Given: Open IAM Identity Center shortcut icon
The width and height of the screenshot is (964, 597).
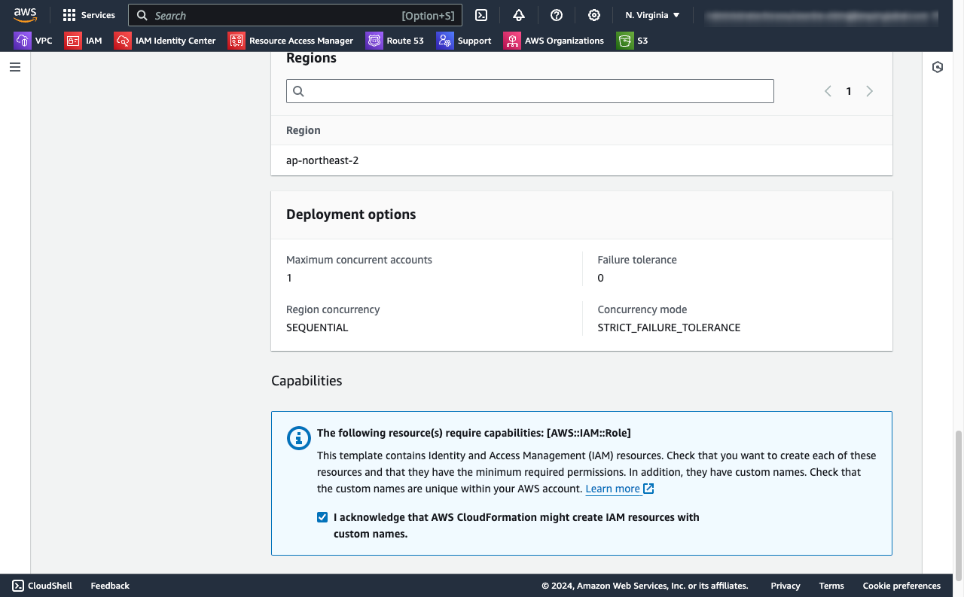Looking at the screenshot, I should [123, 41].
